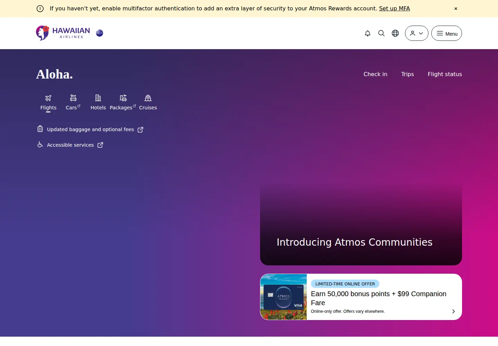498x346 pixels.
Task: Click the info icon in the MFA banner
Action: click(x=40, y=9)
